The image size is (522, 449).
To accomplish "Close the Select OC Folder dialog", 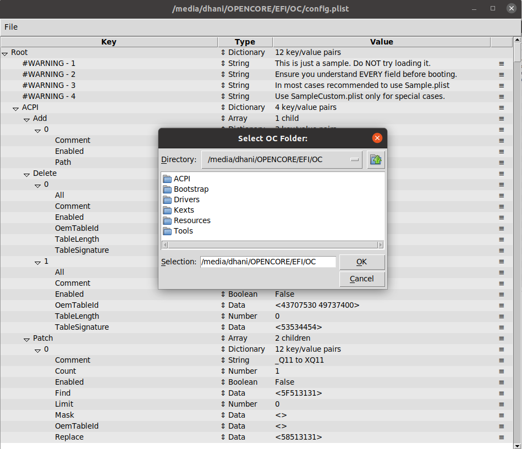I will pos(377,138).
